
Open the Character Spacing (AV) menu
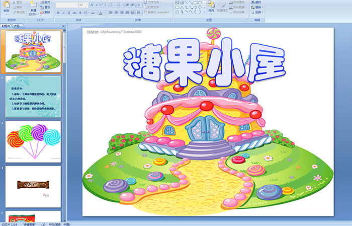86,13
